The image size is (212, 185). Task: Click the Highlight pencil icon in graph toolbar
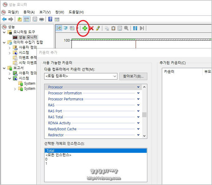(98, 28)
